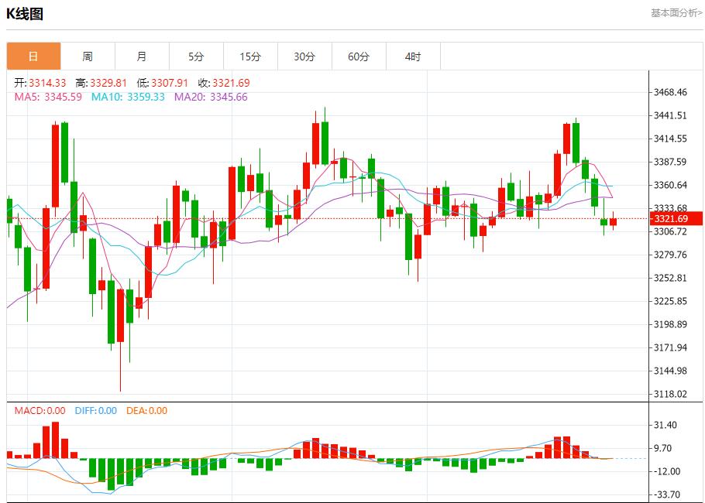Select the 15分 interval
Viewport: 705px width, 503px height.
coord(250,56)
